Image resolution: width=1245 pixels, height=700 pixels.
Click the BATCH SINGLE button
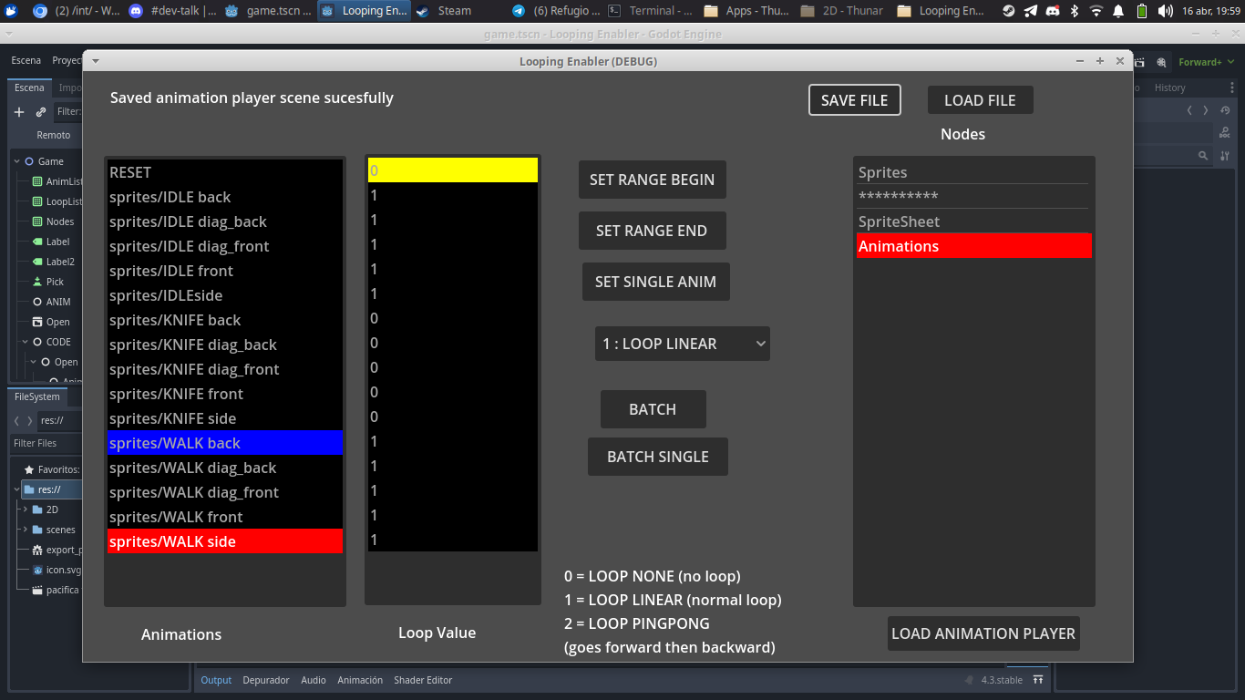pos(658,457)
